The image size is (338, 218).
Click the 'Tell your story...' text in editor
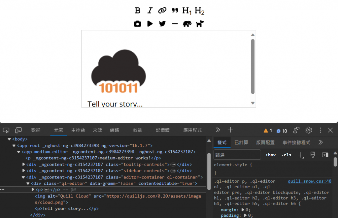115,104
